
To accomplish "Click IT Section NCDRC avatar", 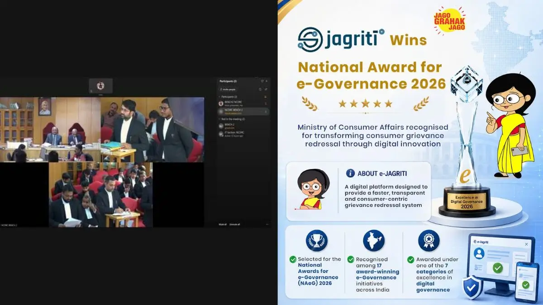I will point(221,134).
